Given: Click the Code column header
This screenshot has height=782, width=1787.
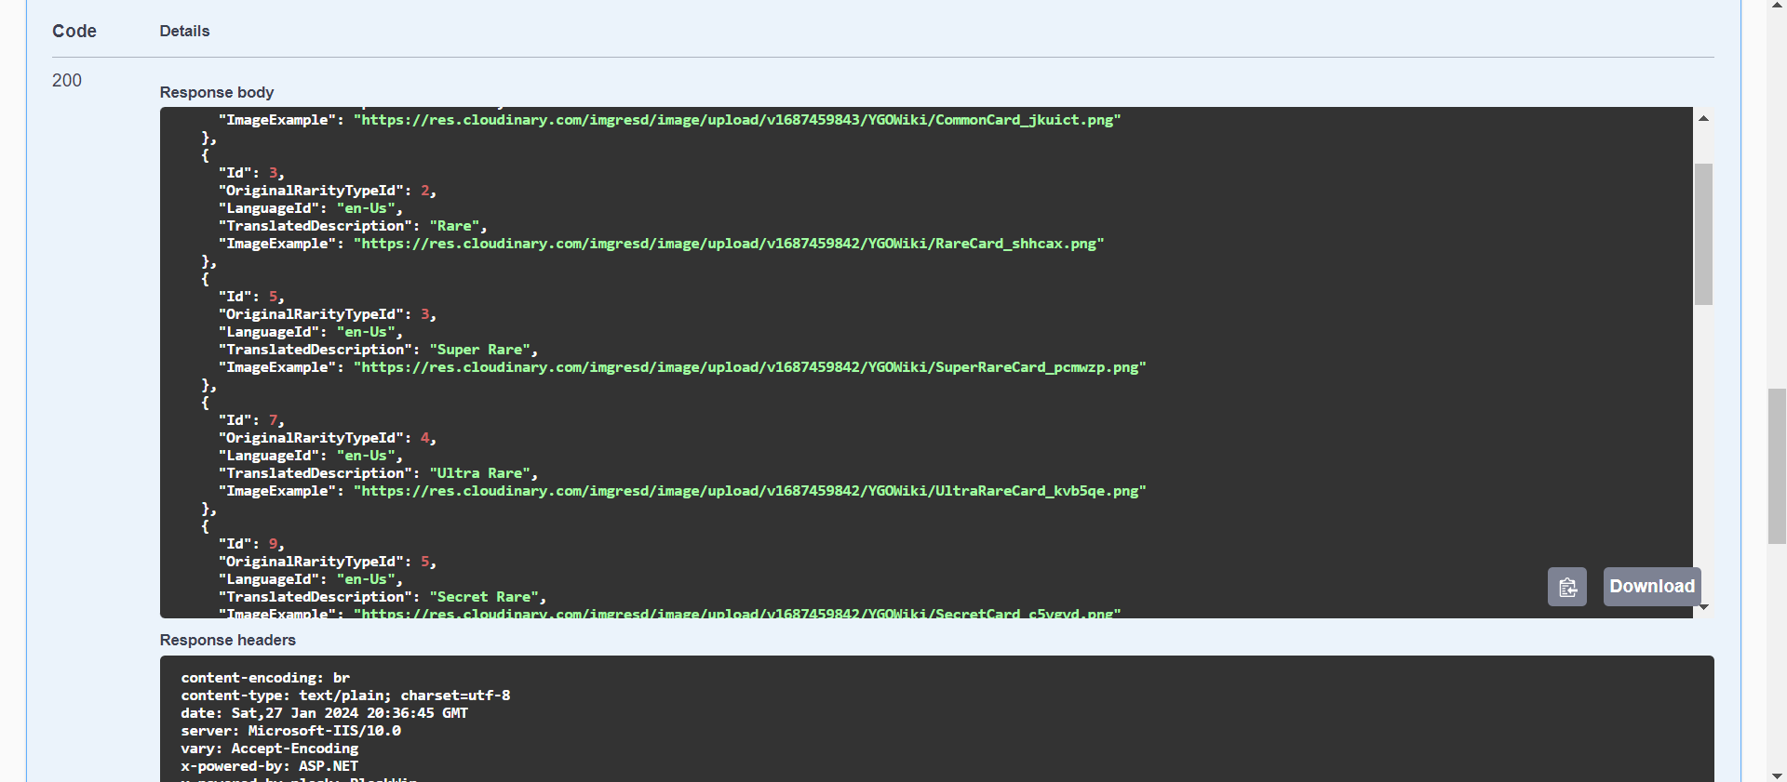Looking at the screenshot, I should point(74,31).
